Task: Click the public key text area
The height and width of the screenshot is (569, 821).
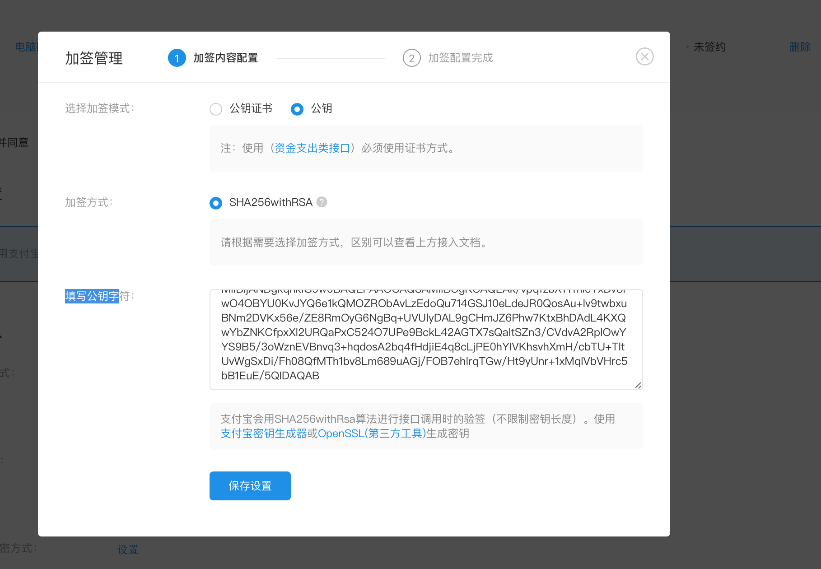Action: (x=425, y=339)
